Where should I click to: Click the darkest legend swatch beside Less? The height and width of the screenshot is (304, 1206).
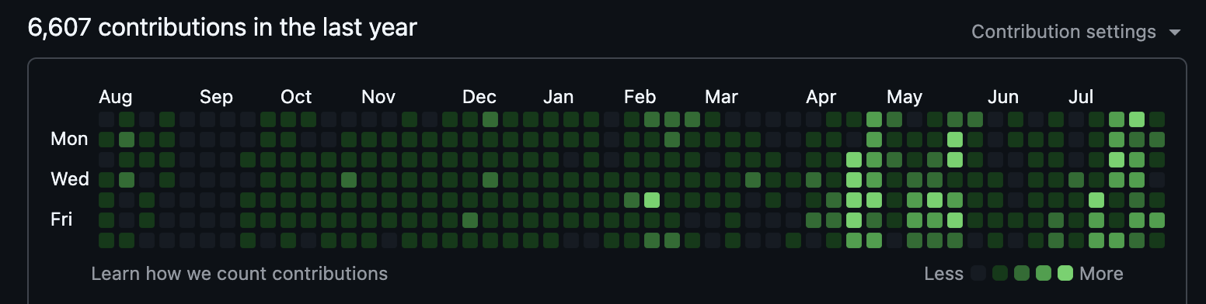pyautogui.click(x=978, y=273)
